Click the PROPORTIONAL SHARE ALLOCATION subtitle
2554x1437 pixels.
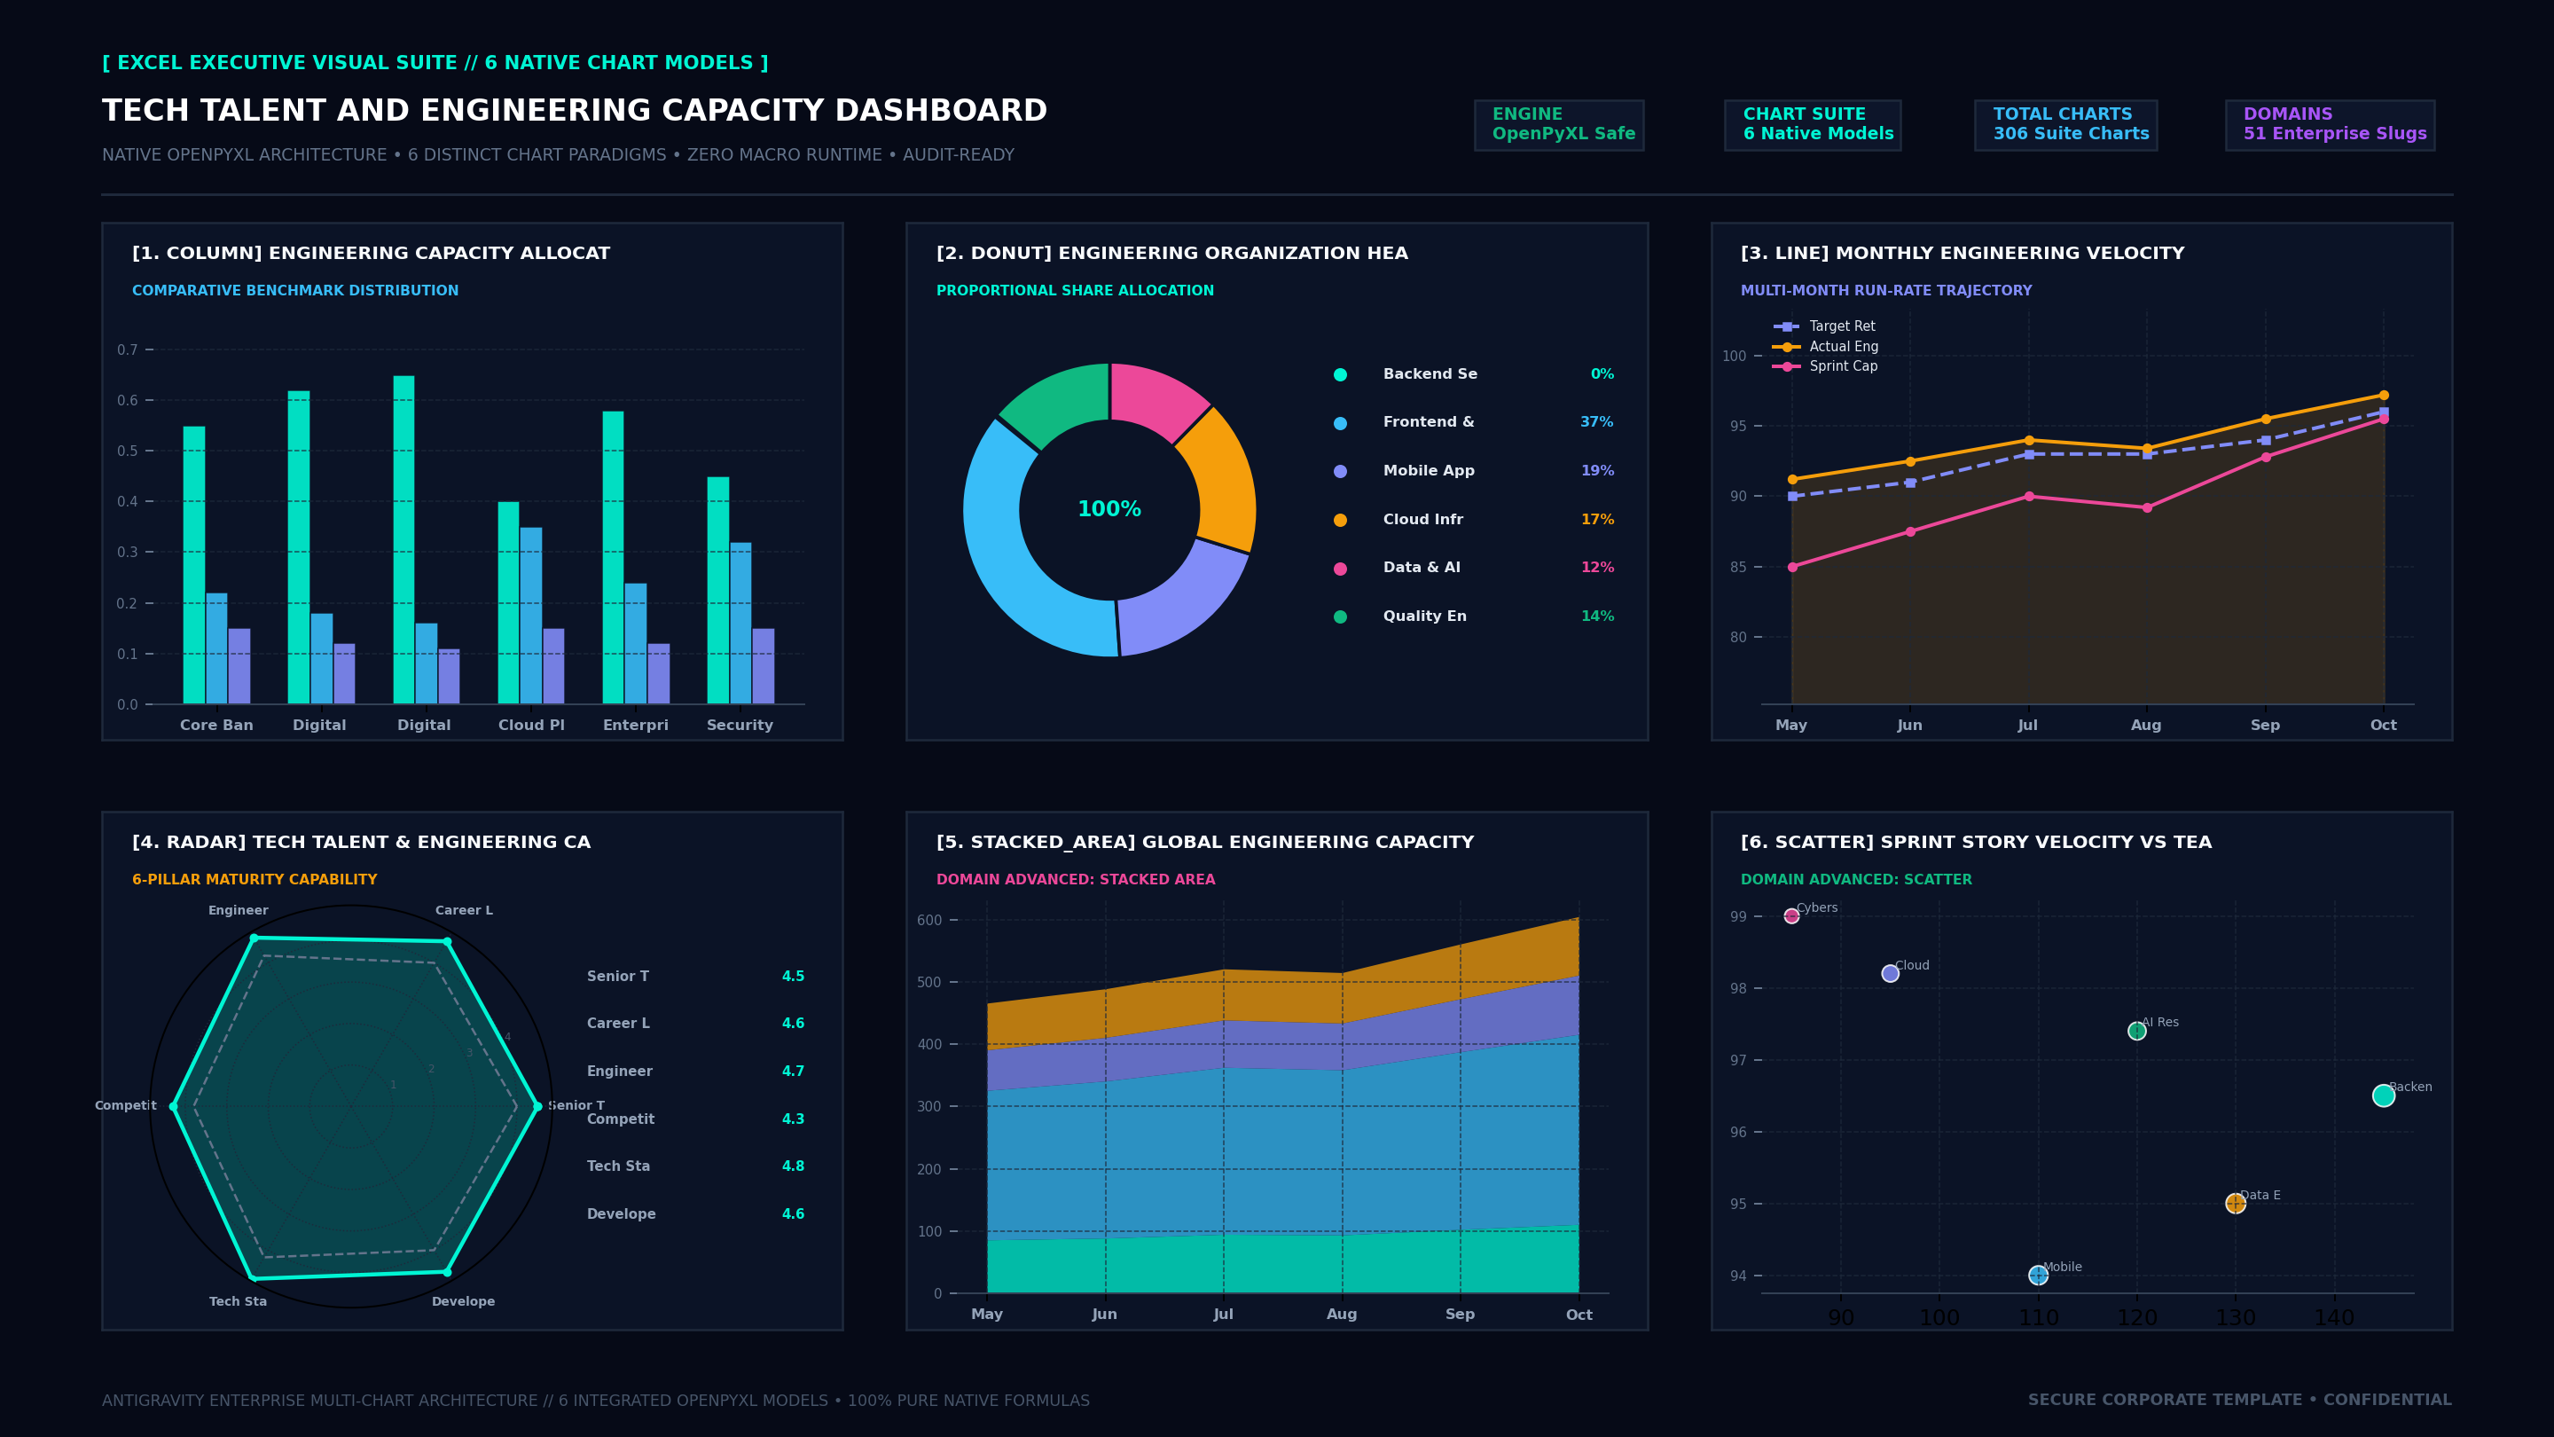pyautogui.click(x=1075, y=291)
